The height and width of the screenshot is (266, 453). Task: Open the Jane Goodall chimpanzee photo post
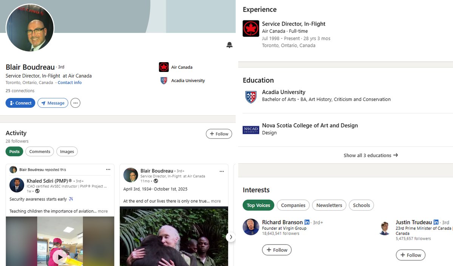[x=174, y=236]
